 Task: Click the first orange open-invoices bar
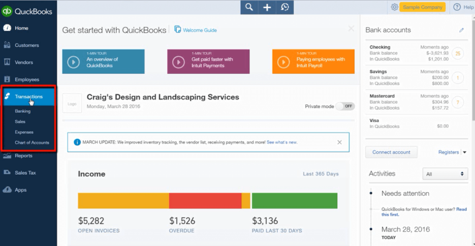click(x=123, y=201)
